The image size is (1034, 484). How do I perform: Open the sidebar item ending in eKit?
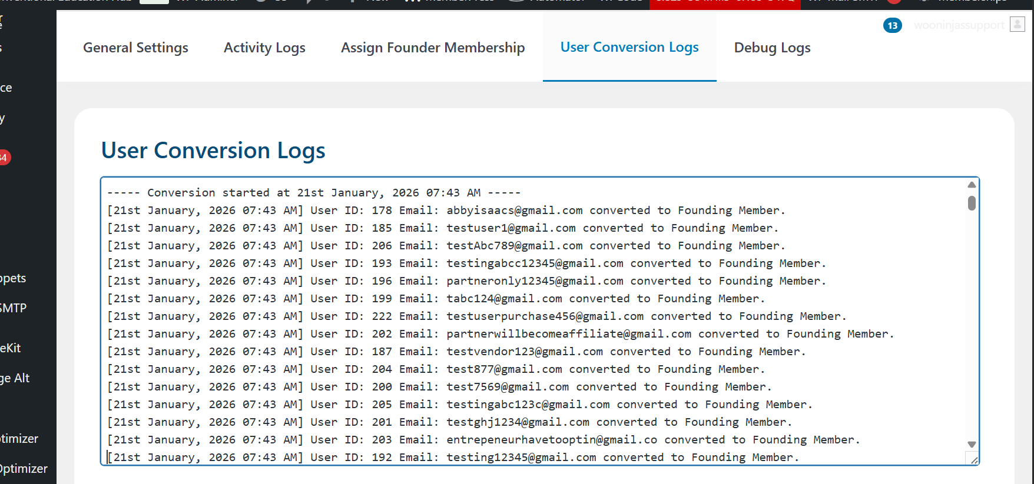(11, 348)
